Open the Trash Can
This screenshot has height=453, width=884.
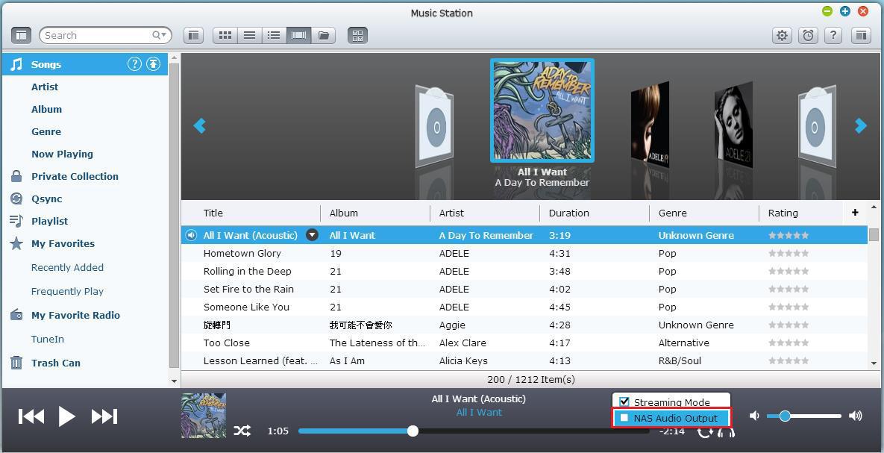(56, 363)
